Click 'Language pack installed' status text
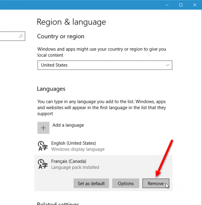202x205 pixels. pyautogui.click(x=75, y=167)
